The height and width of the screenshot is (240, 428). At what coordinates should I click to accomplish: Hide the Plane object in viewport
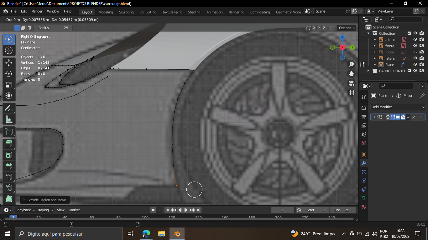pyautogui.click(x=415, y=65)
